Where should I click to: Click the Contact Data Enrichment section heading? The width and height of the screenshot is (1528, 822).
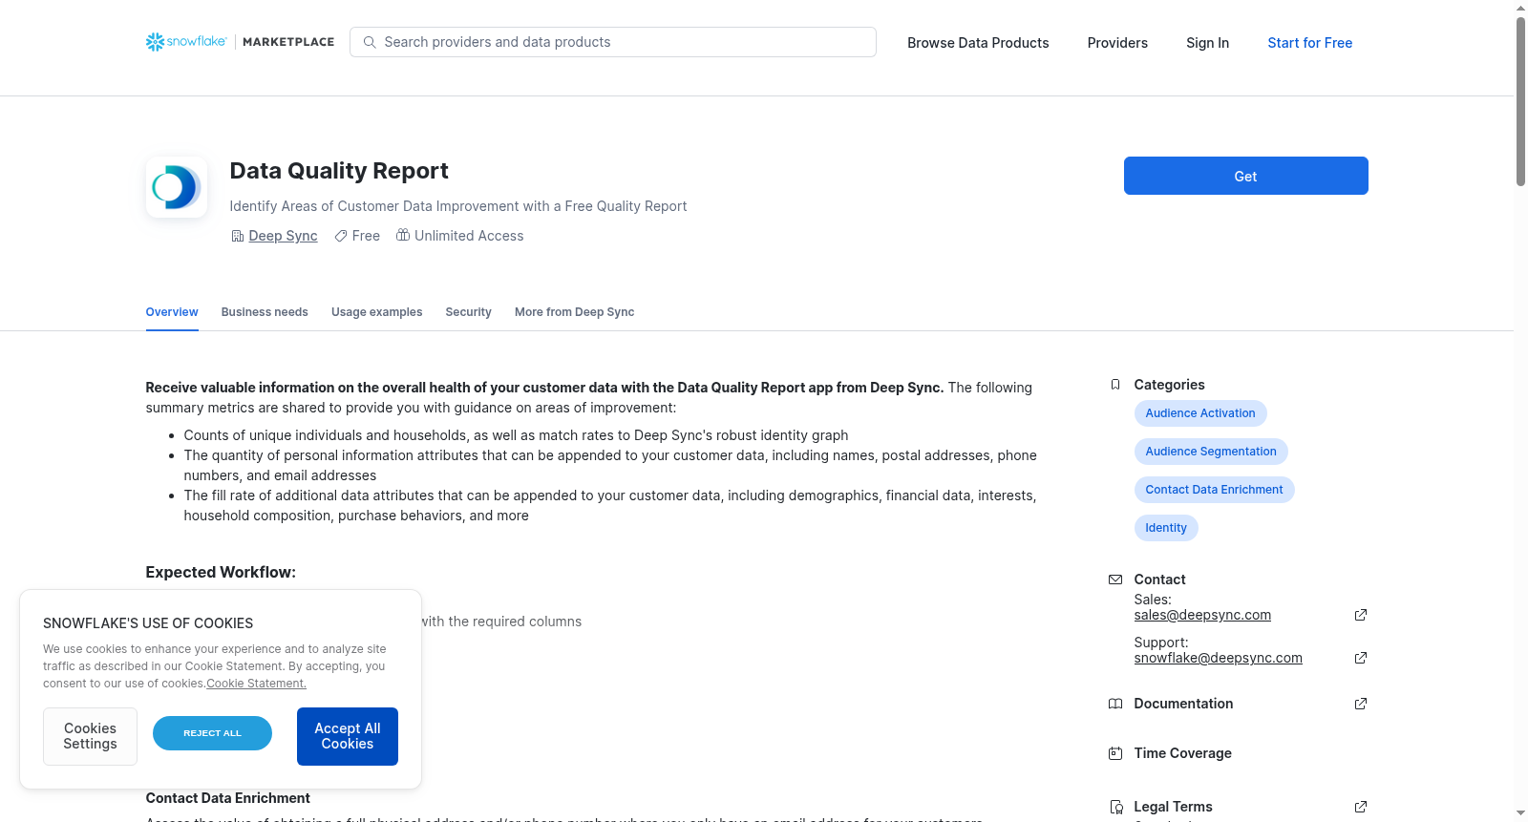[x=227, y=798]
